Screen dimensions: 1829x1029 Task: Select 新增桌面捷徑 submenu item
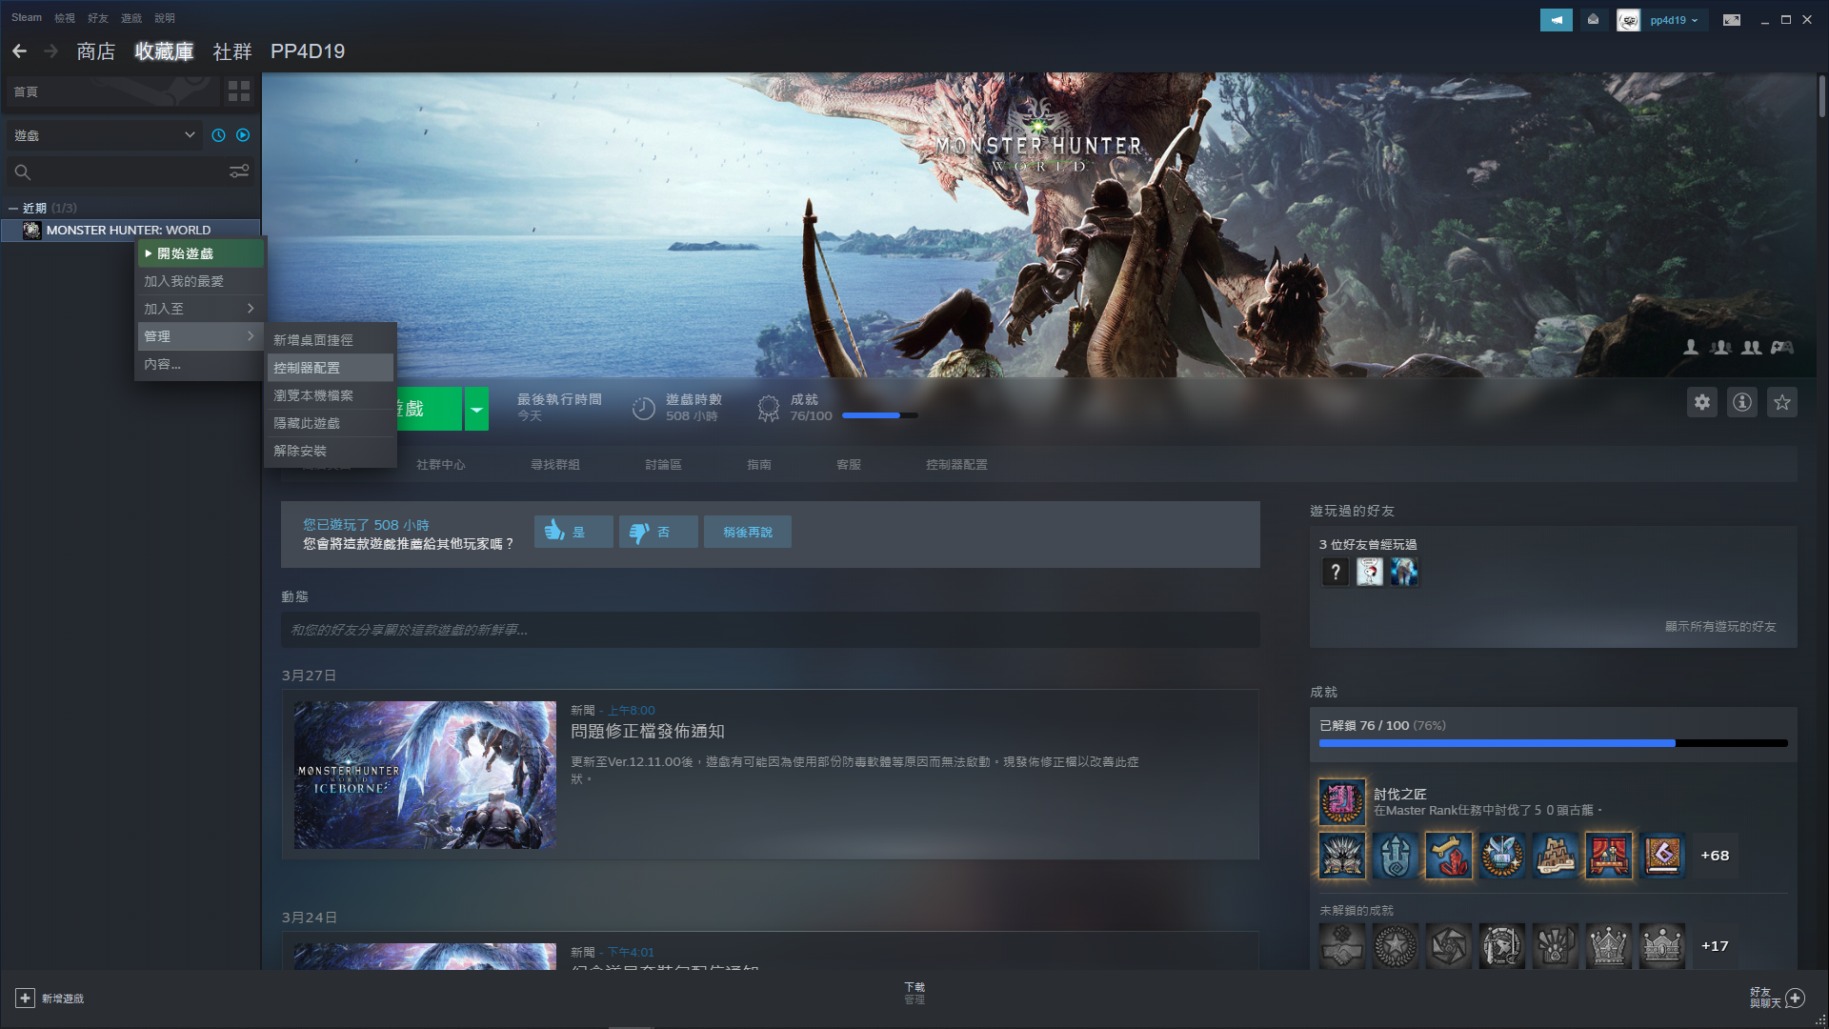pos(331,340)
